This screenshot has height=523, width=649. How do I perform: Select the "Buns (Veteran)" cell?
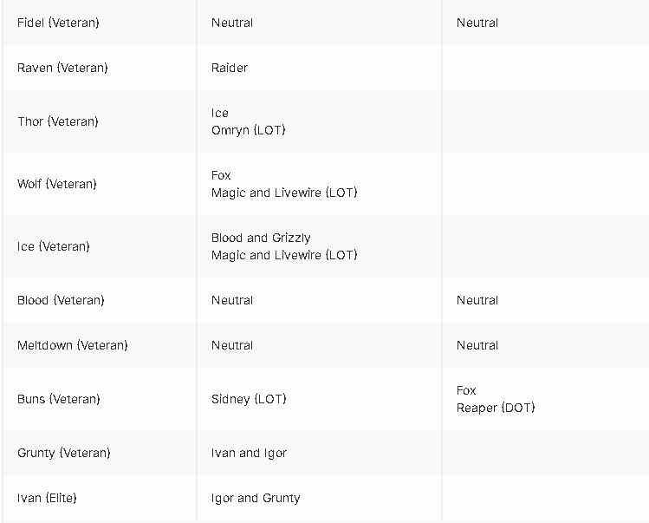pyautogui.click(x=59, y=399)
